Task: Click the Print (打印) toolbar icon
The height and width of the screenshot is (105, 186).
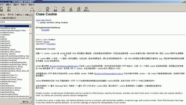Action: click(x=79, y=9)
